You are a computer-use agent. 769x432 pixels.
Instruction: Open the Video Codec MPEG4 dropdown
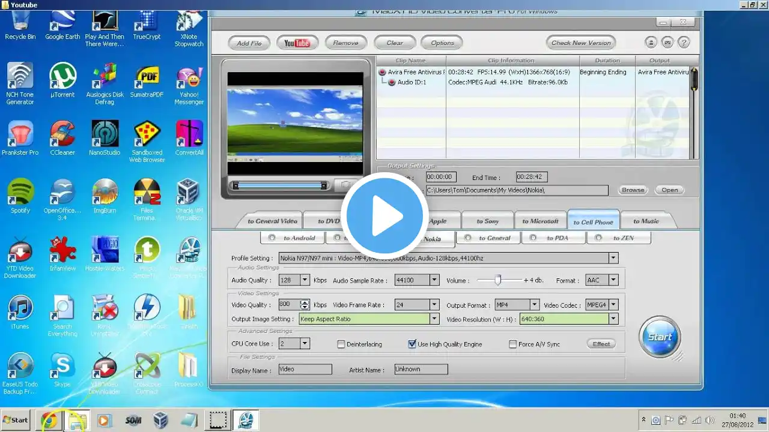point(613,305)
